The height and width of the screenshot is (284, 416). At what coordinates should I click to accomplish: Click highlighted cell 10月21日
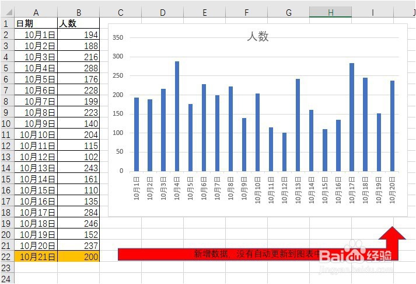36,257
